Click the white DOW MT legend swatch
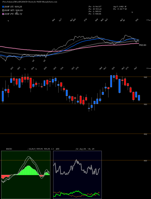This screenshot has height=199, width=151. tap(3, 11)
